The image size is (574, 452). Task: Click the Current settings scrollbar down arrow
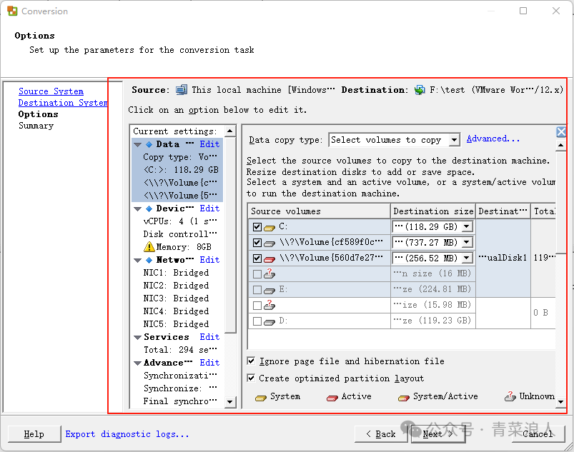(229, 402)
